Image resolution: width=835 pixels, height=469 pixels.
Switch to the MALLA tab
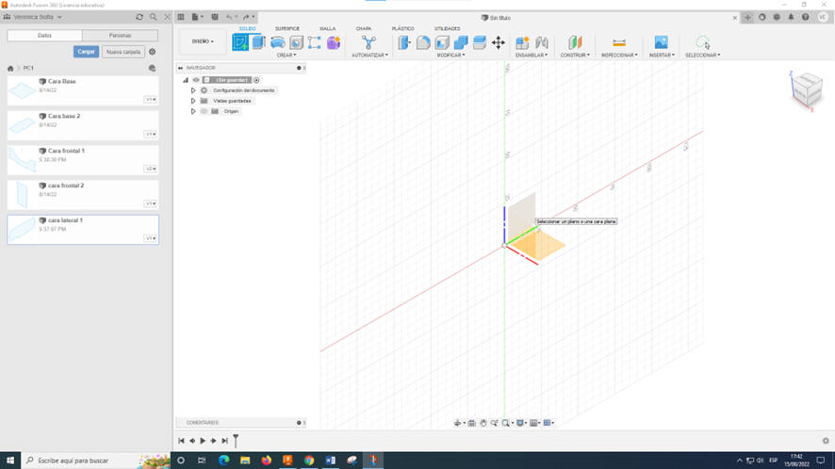point(328,29)
